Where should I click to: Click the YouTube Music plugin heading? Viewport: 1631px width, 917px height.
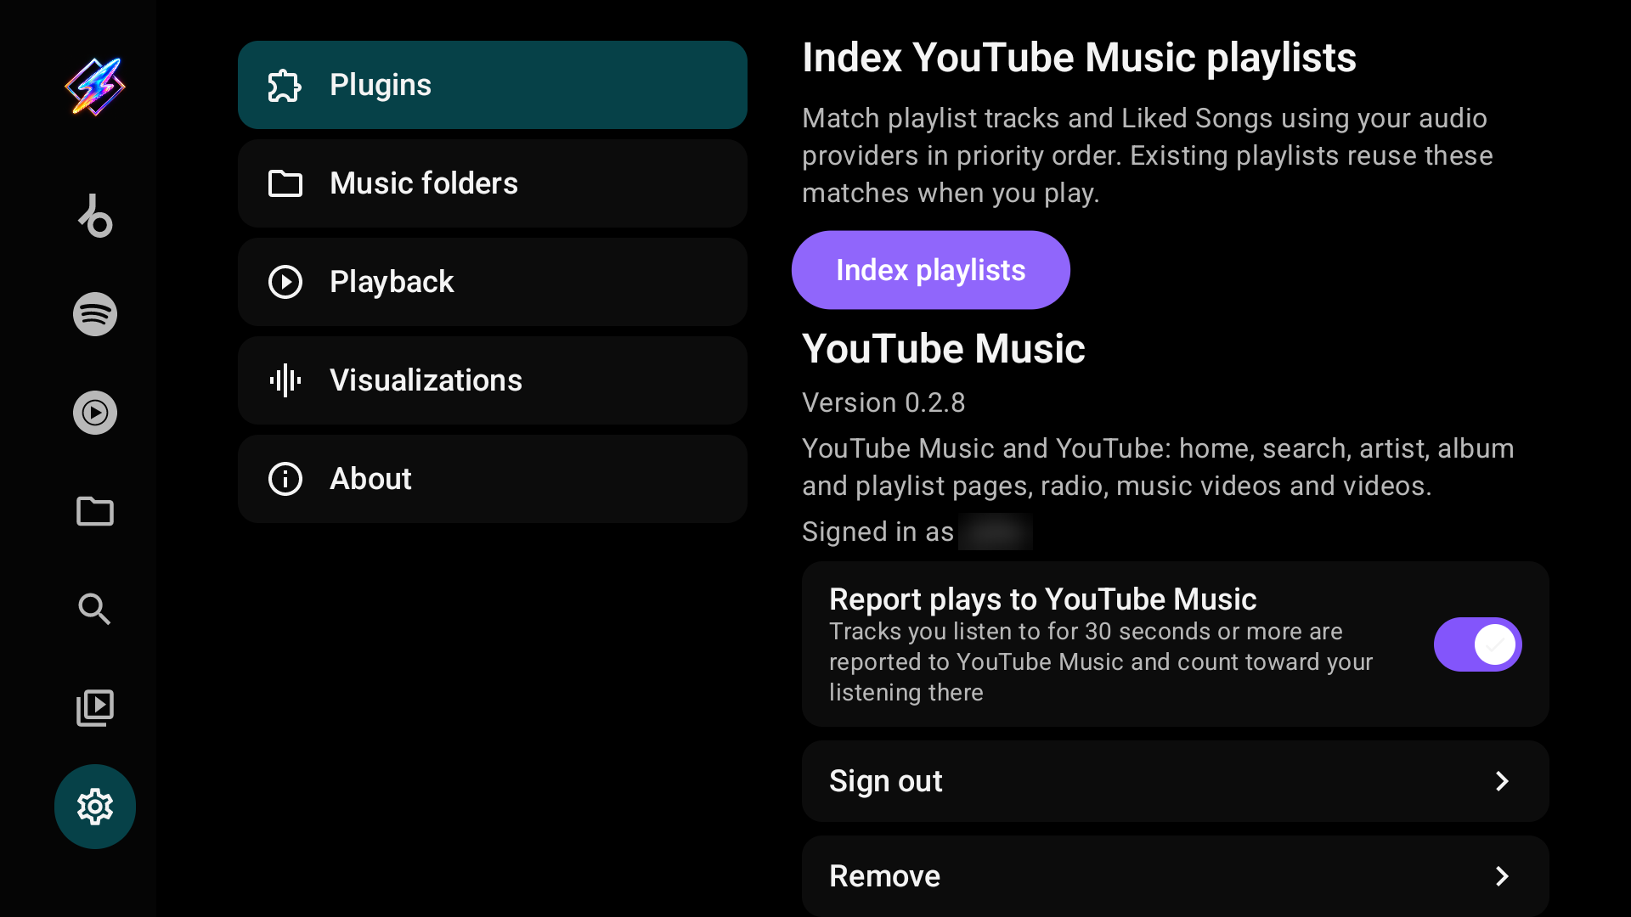[x=944, y=349]
